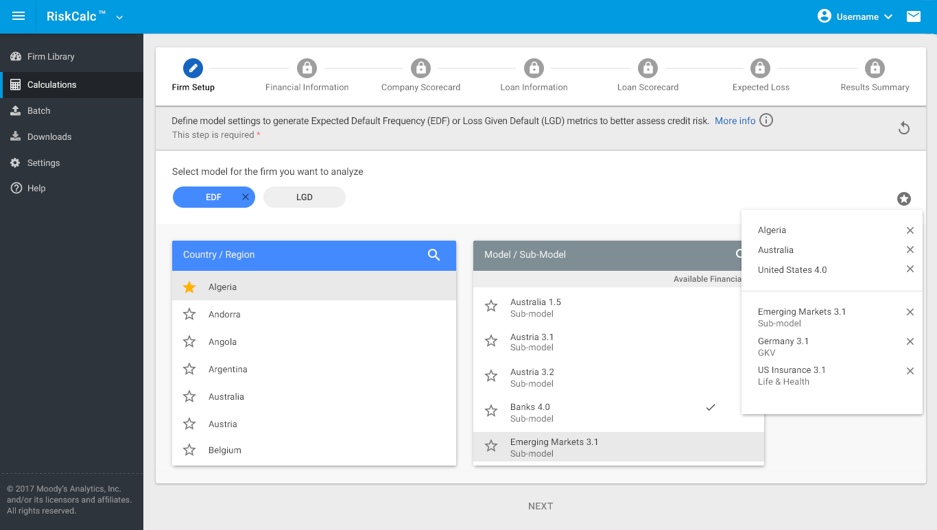
Task: Click the info circle icon
Action: pos(766,121)
